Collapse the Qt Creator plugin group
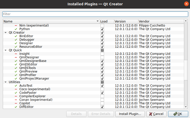 coord(6,33)
